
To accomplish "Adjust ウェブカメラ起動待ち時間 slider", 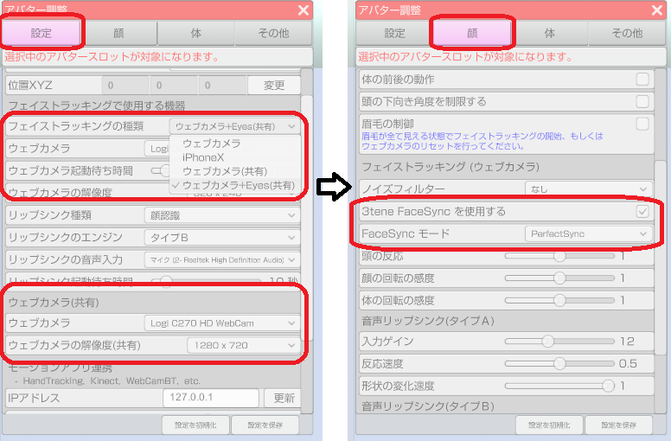I will 161,170.
